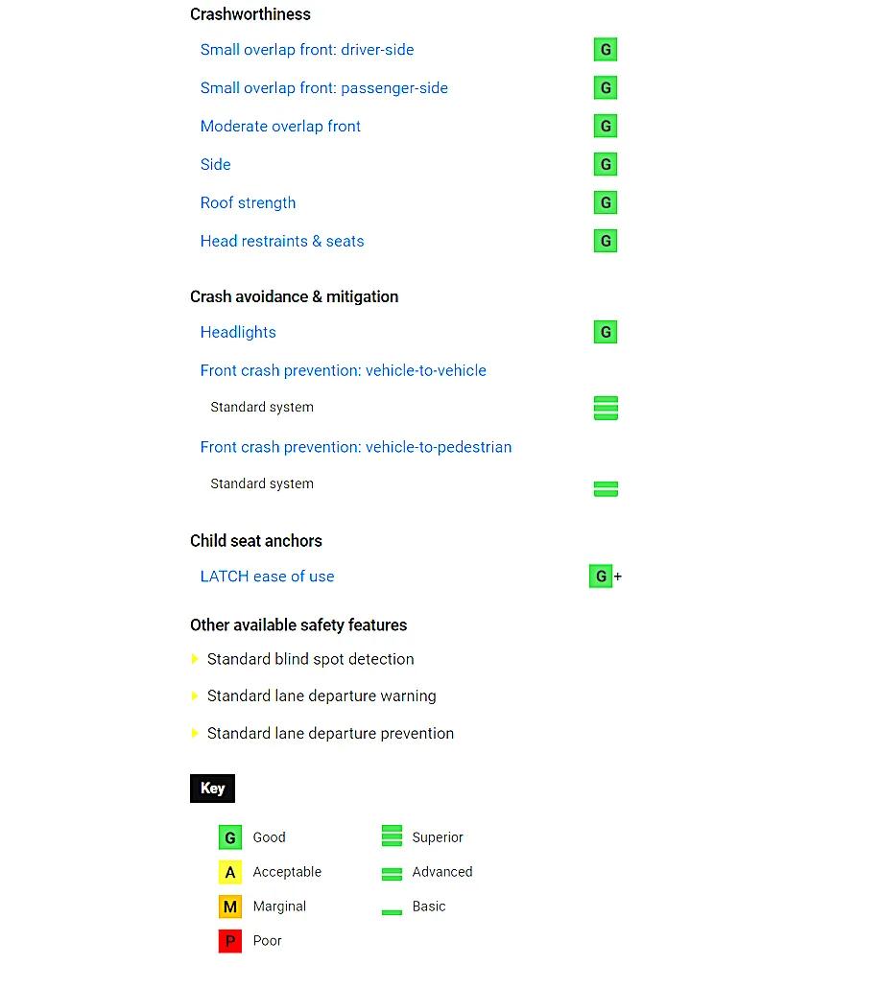Screen dimensions: 881x989
Task: Open Small overlap front: passenger-side link
Action: pos(323,88)
